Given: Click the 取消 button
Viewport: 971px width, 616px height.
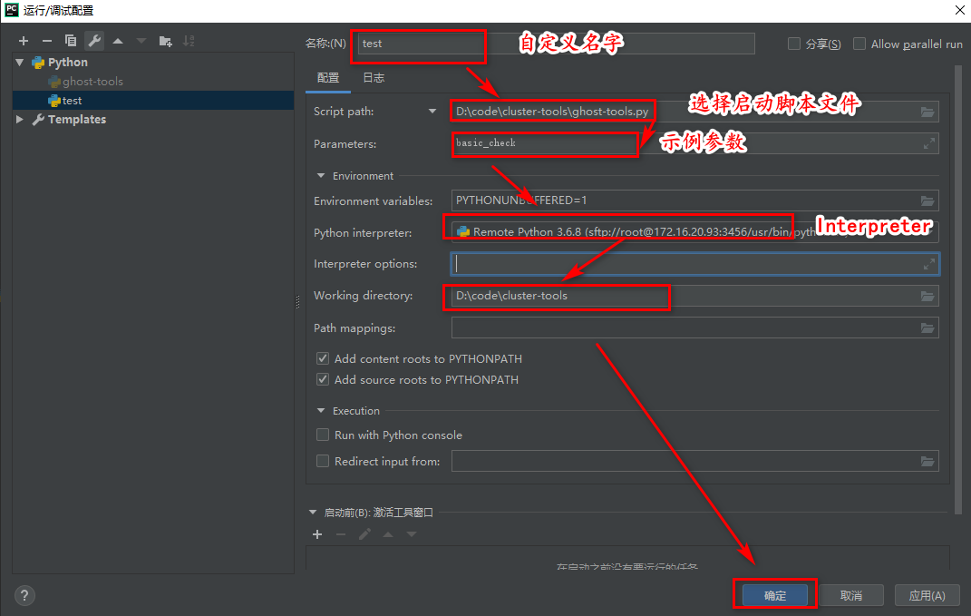Looking at the screenshot, I should point(851,595).
